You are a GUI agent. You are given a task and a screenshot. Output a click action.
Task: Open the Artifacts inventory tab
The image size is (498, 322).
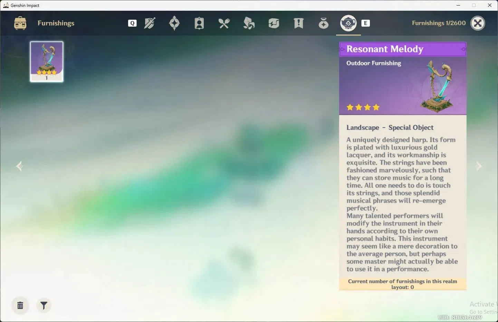click(174, 23)
